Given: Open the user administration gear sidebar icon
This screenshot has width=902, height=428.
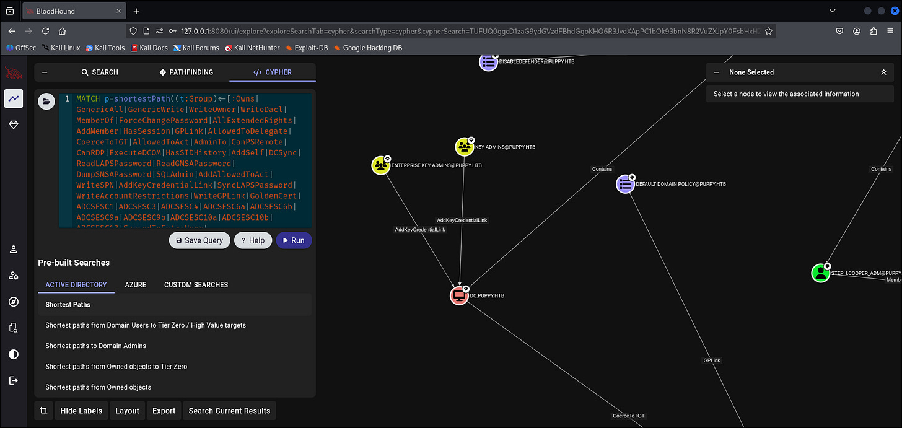Looking at the screenshot, I should [x=14, y=276].
